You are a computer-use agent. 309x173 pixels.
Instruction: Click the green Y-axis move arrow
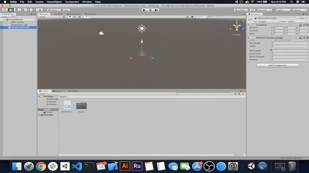click(x=141, y=42)
